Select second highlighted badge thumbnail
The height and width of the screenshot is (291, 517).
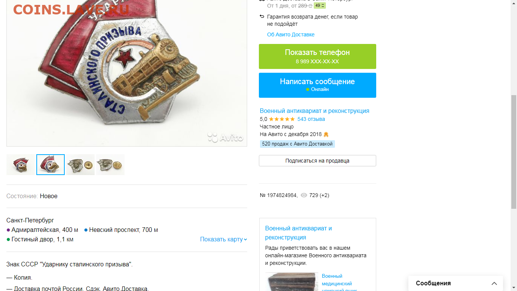coord(50,165)
